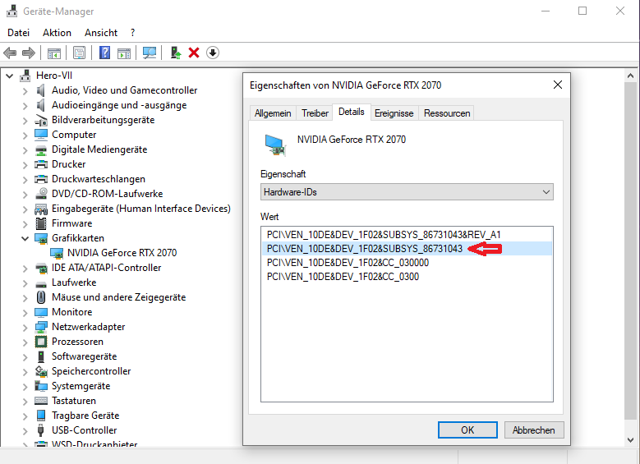Click the graphics card icon in Eigenschaften dialog

(x=275, y=145)
